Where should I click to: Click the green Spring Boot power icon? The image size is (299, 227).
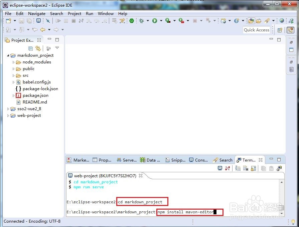[x=132, y=21]
